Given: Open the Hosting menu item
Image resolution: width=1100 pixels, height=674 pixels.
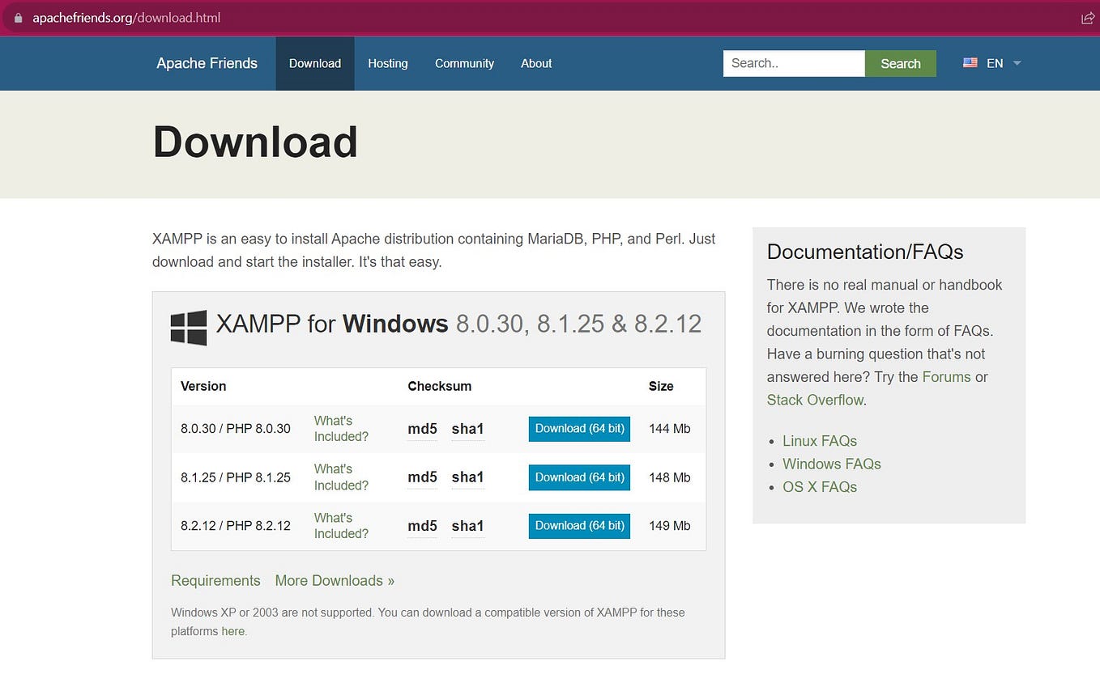Looking at the screenshot, I should (x=388, y=63).
